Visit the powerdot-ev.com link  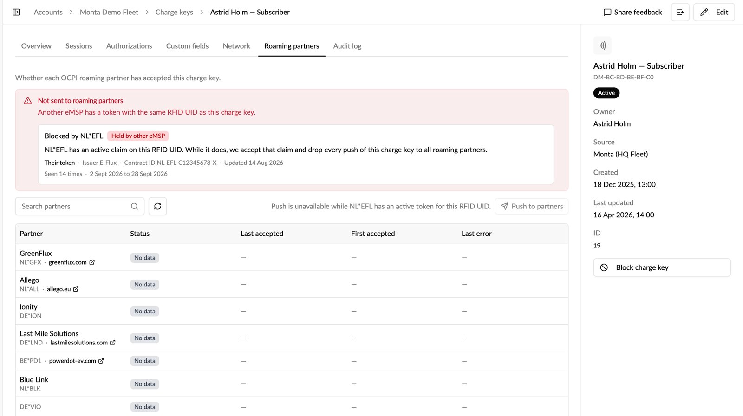(72, 361)
